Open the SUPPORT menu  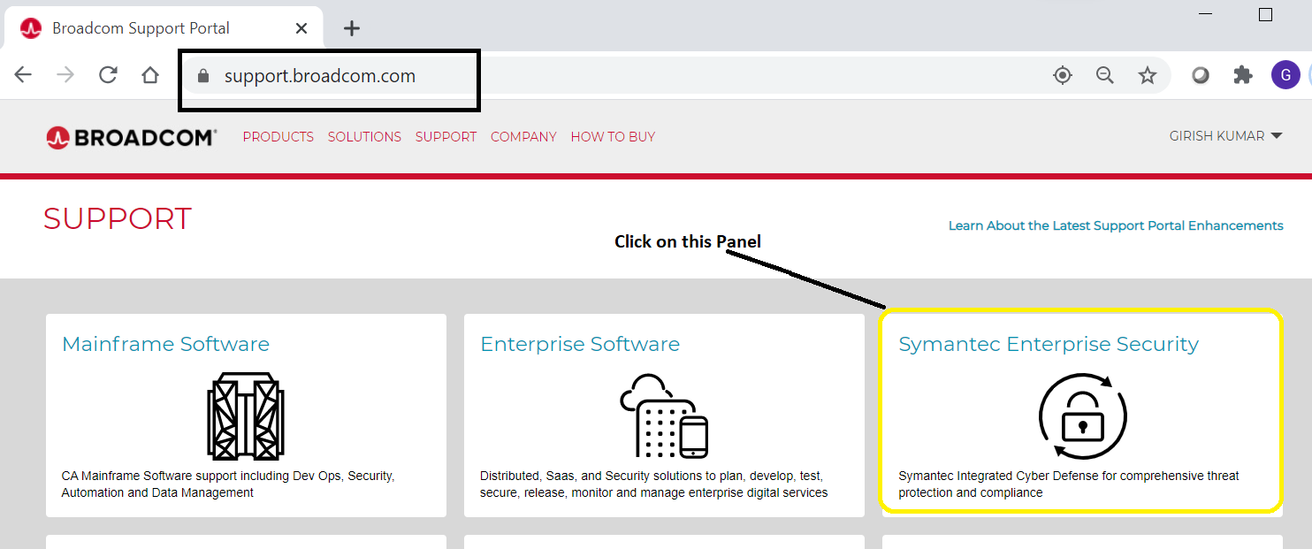pyautogui.click(x=446, y=137)
